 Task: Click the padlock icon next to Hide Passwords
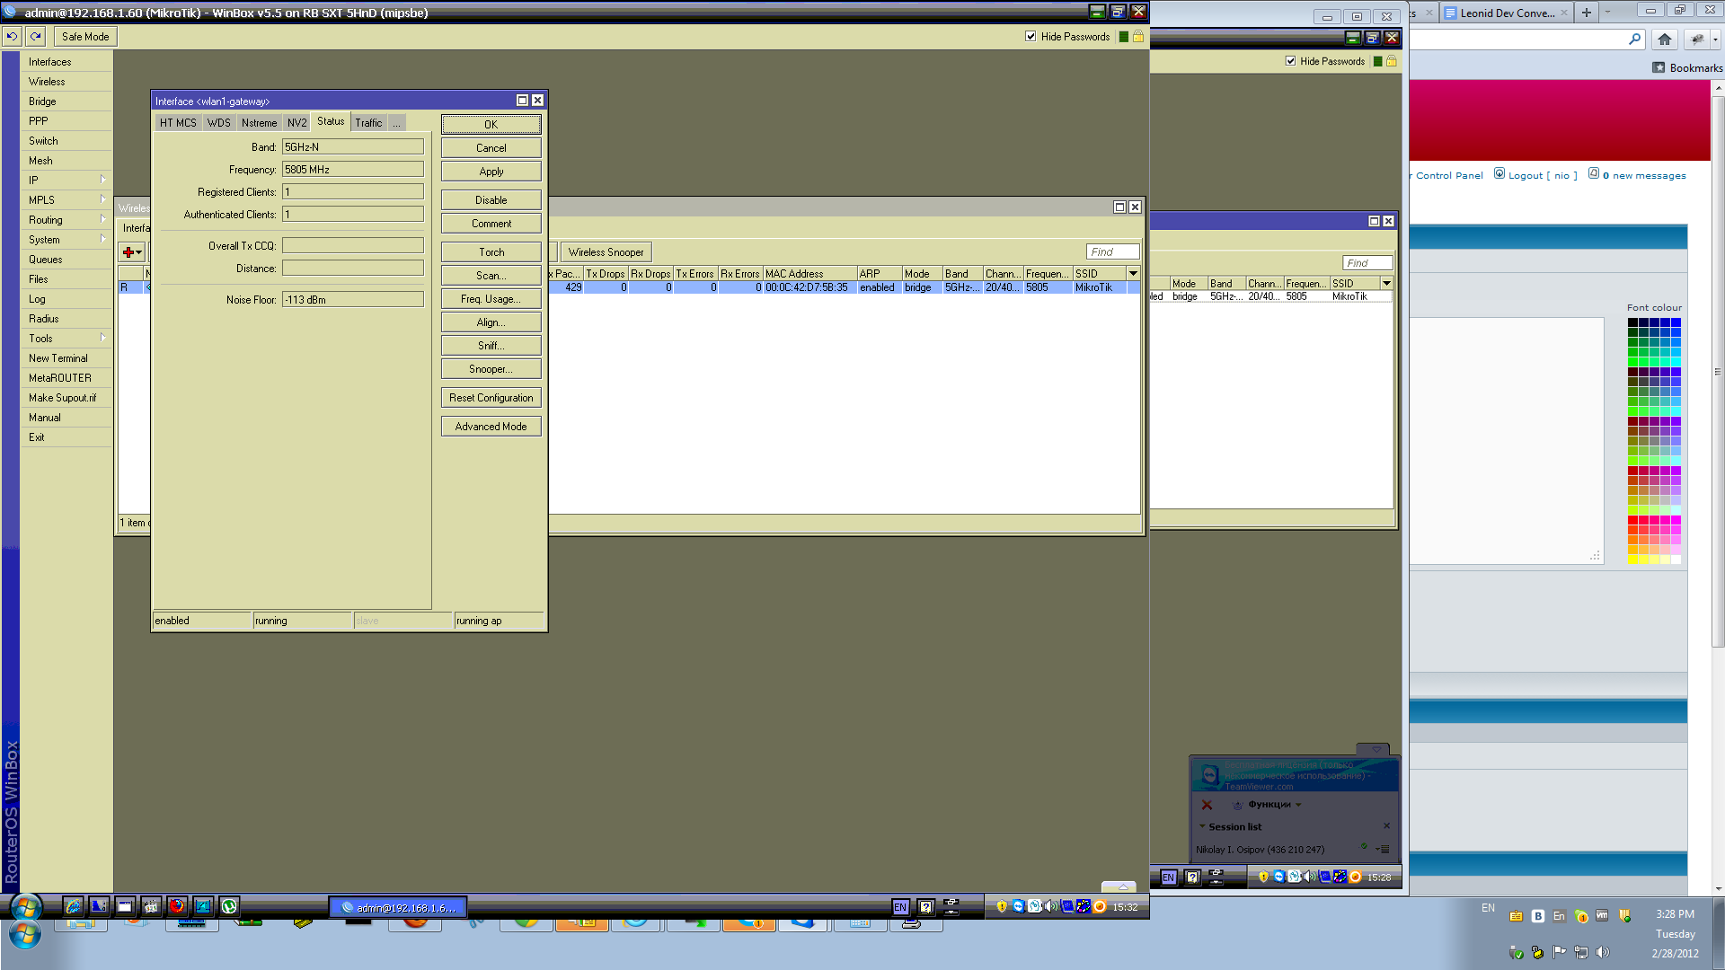pos(1137,37)
